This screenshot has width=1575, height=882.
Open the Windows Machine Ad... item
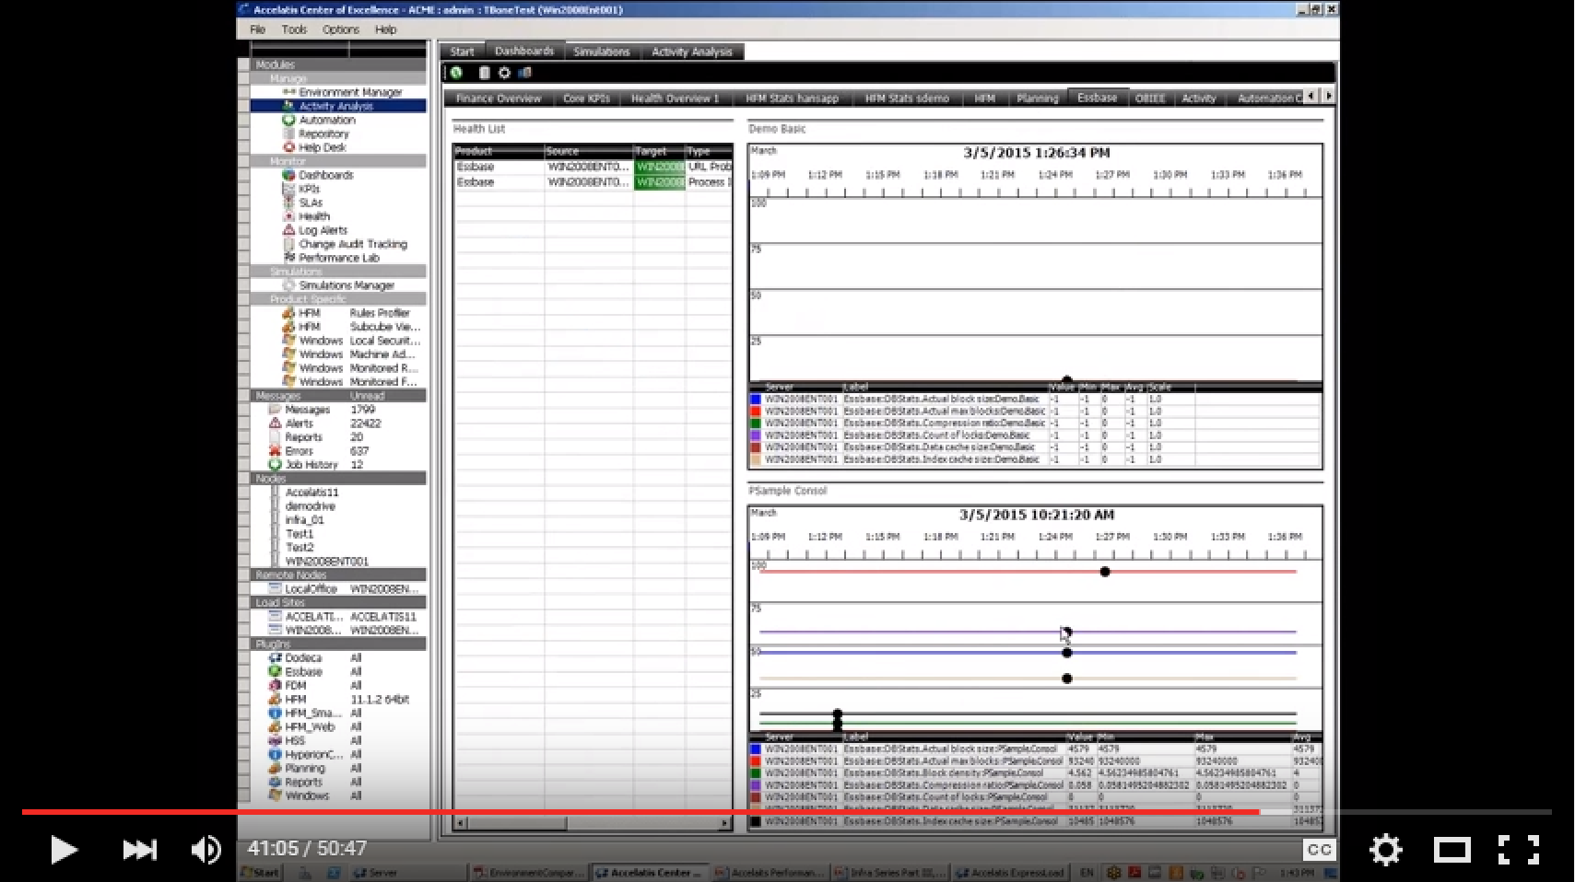[x=350, y=354]
